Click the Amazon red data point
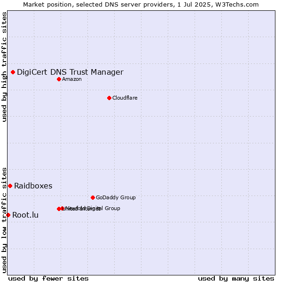 tap(59, 79)
